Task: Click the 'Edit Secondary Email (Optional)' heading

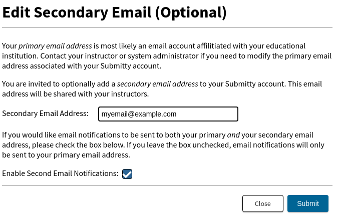Action: tap(114, 12)
